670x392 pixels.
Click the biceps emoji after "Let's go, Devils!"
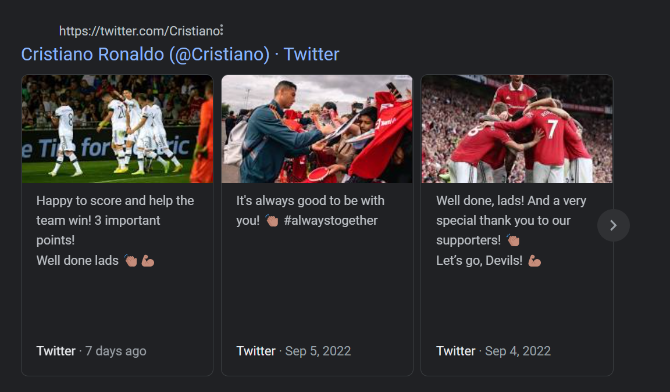click(534, 261)
